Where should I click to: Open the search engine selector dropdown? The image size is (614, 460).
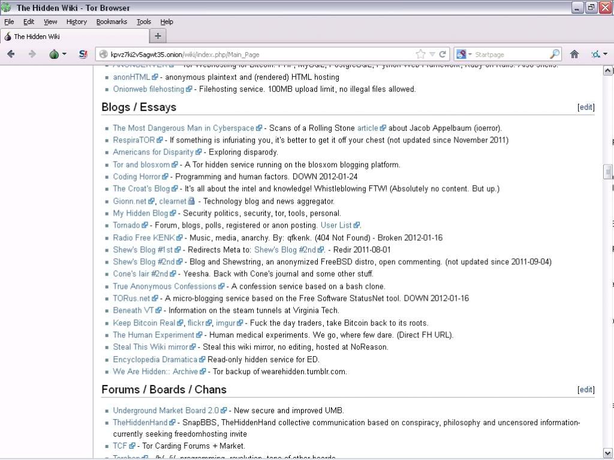click(x=470, y=54)
